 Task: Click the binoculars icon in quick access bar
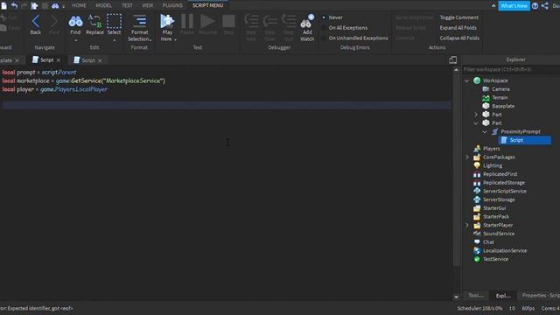tap(55, 6)
